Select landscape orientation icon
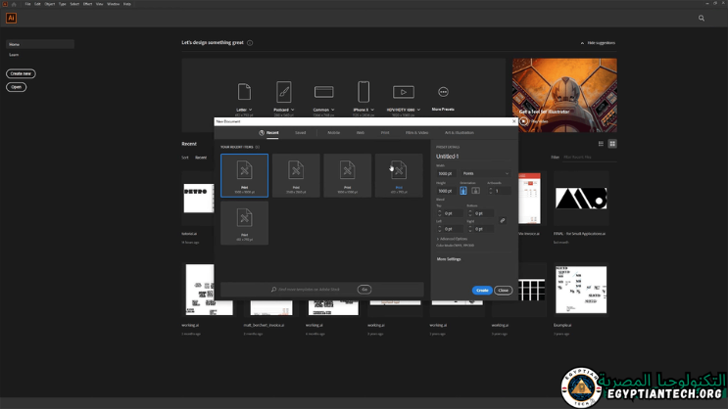The height and width of the screenshot is (409, 728). coord(475,191)
